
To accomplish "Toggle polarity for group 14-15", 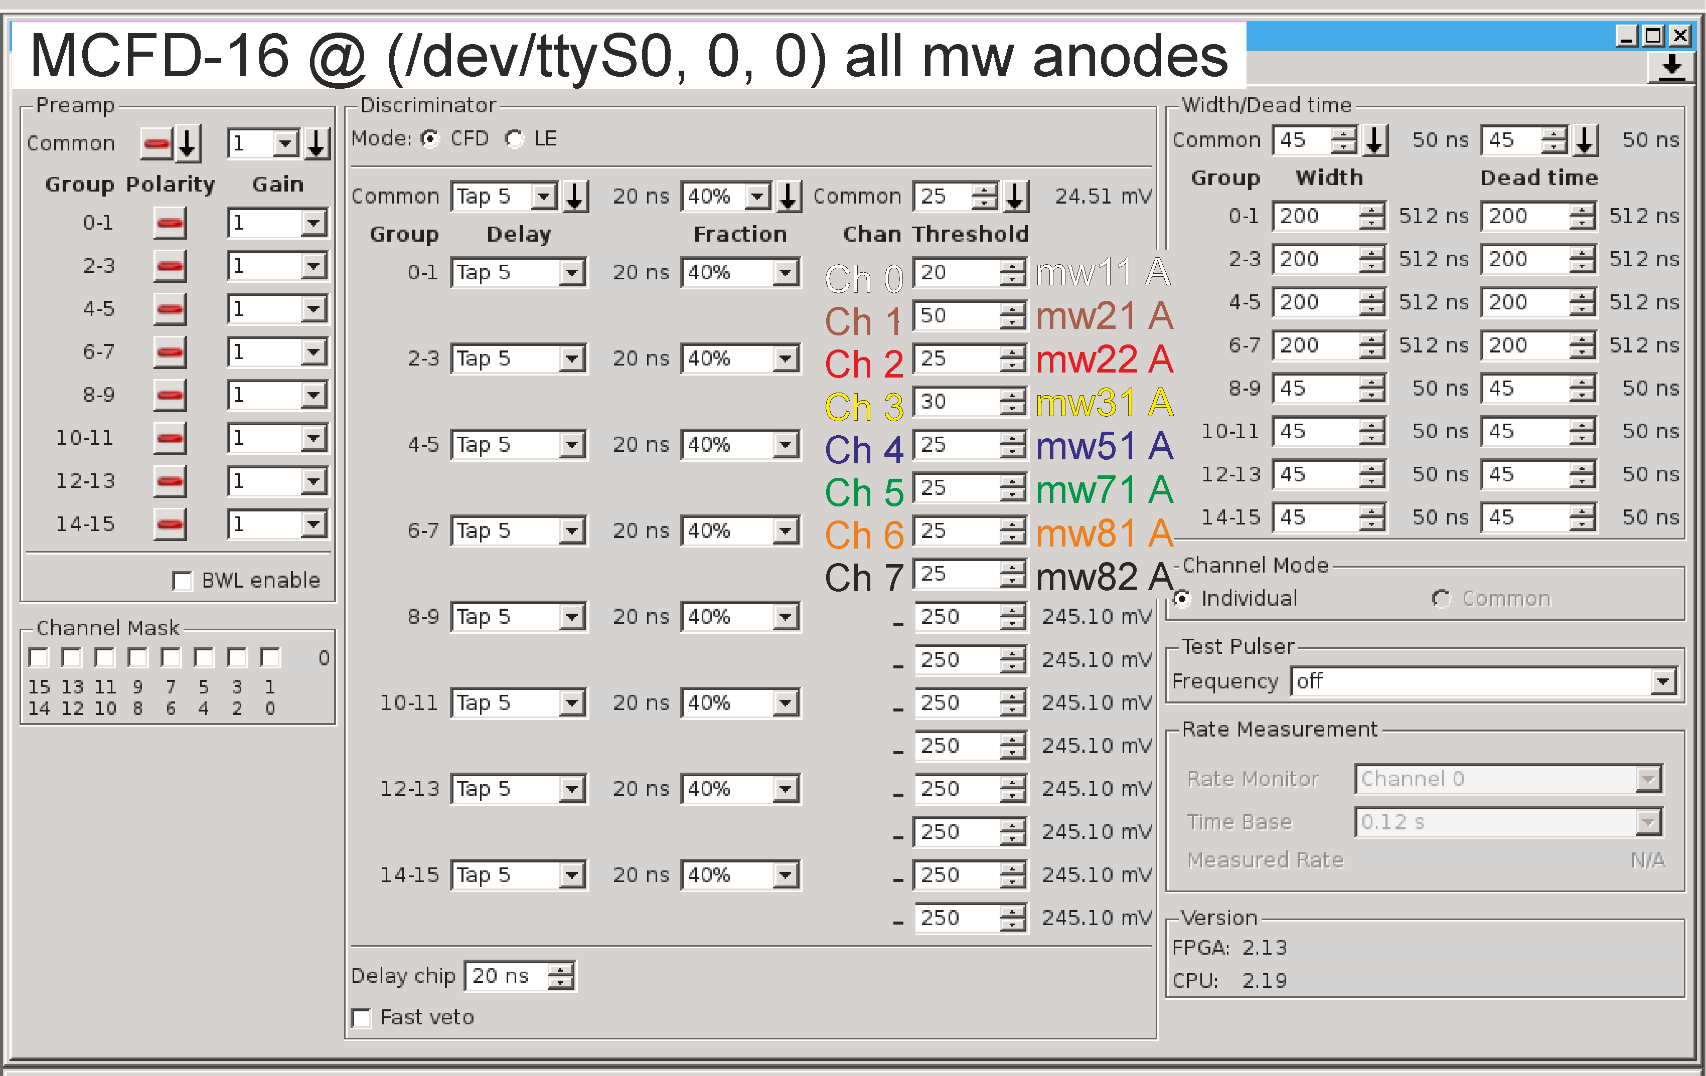I will [x=170, y=525].
